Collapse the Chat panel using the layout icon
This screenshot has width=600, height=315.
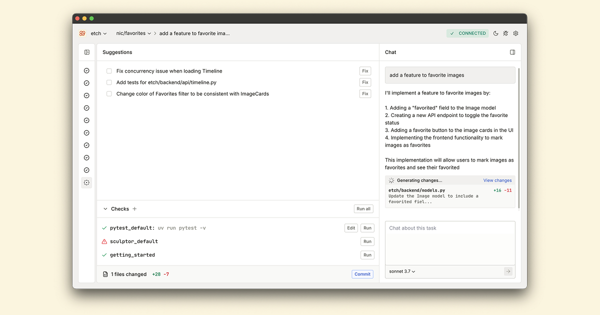click(512, 52)
